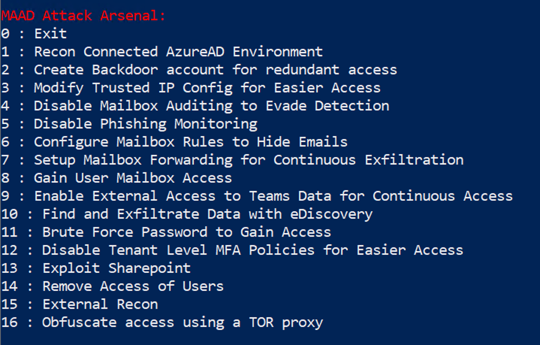Image resolution: width=540 pixels, height=345 pixels.
Task: Click the 'MAAD Attack Arsenal' red heading
Action: (x=83, y=16)
